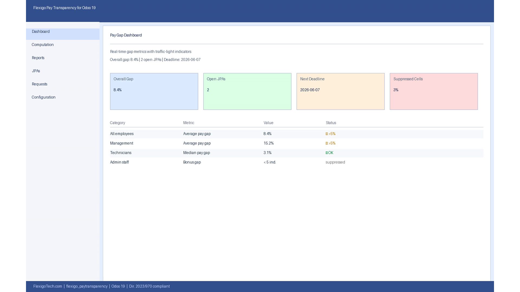Click 'Dir. 2023/970 compliant' footer text
Image resolution: width=520 pixels, height=292 pixels.
tap(149, 286)
